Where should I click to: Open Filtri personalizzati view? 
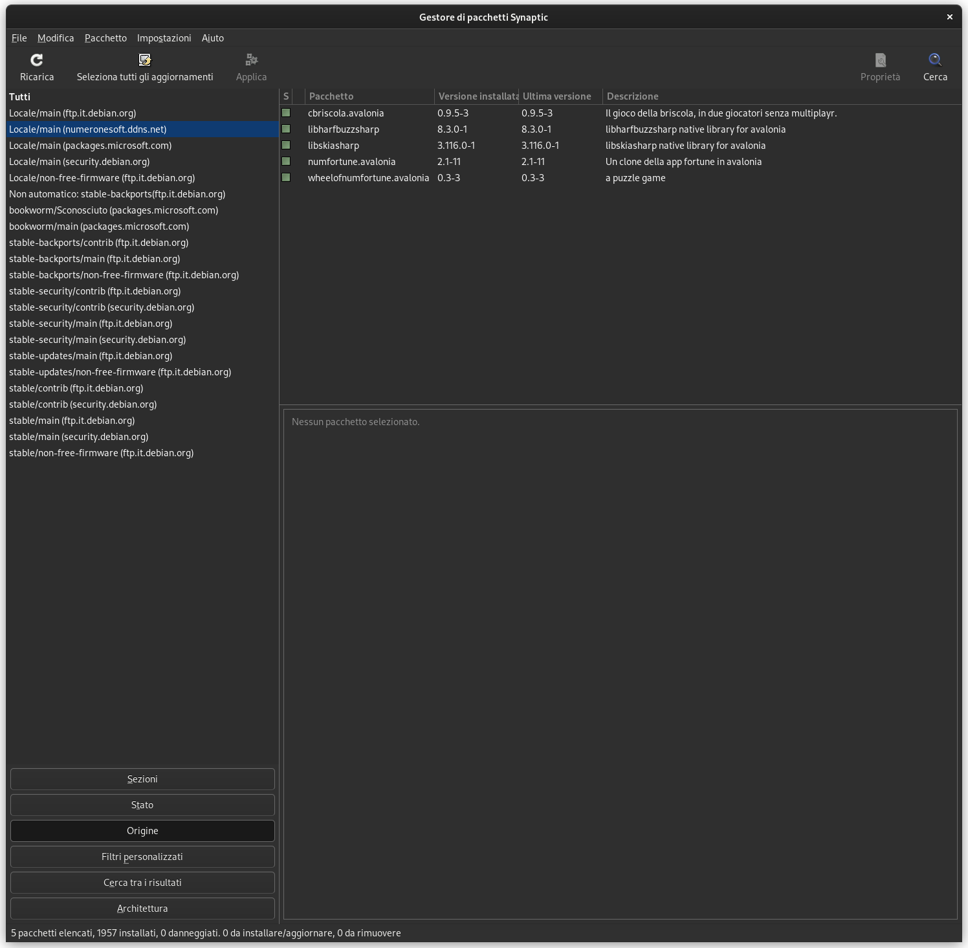(142, 857)
